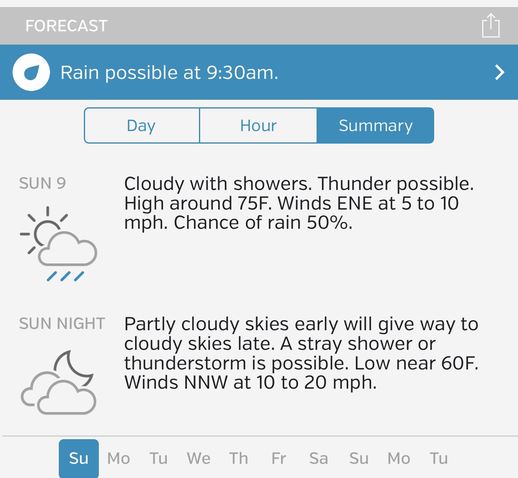Viewport: 518px width, 478px height.
Task: Select the first Mo in day strip
Action: (x=119, y=458)
